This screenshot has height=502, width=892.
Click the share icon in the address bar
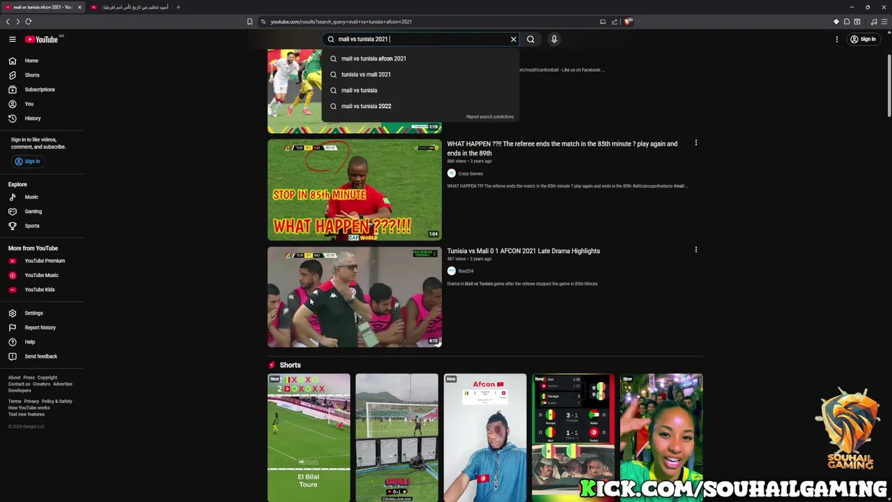[x=615, y=22]
